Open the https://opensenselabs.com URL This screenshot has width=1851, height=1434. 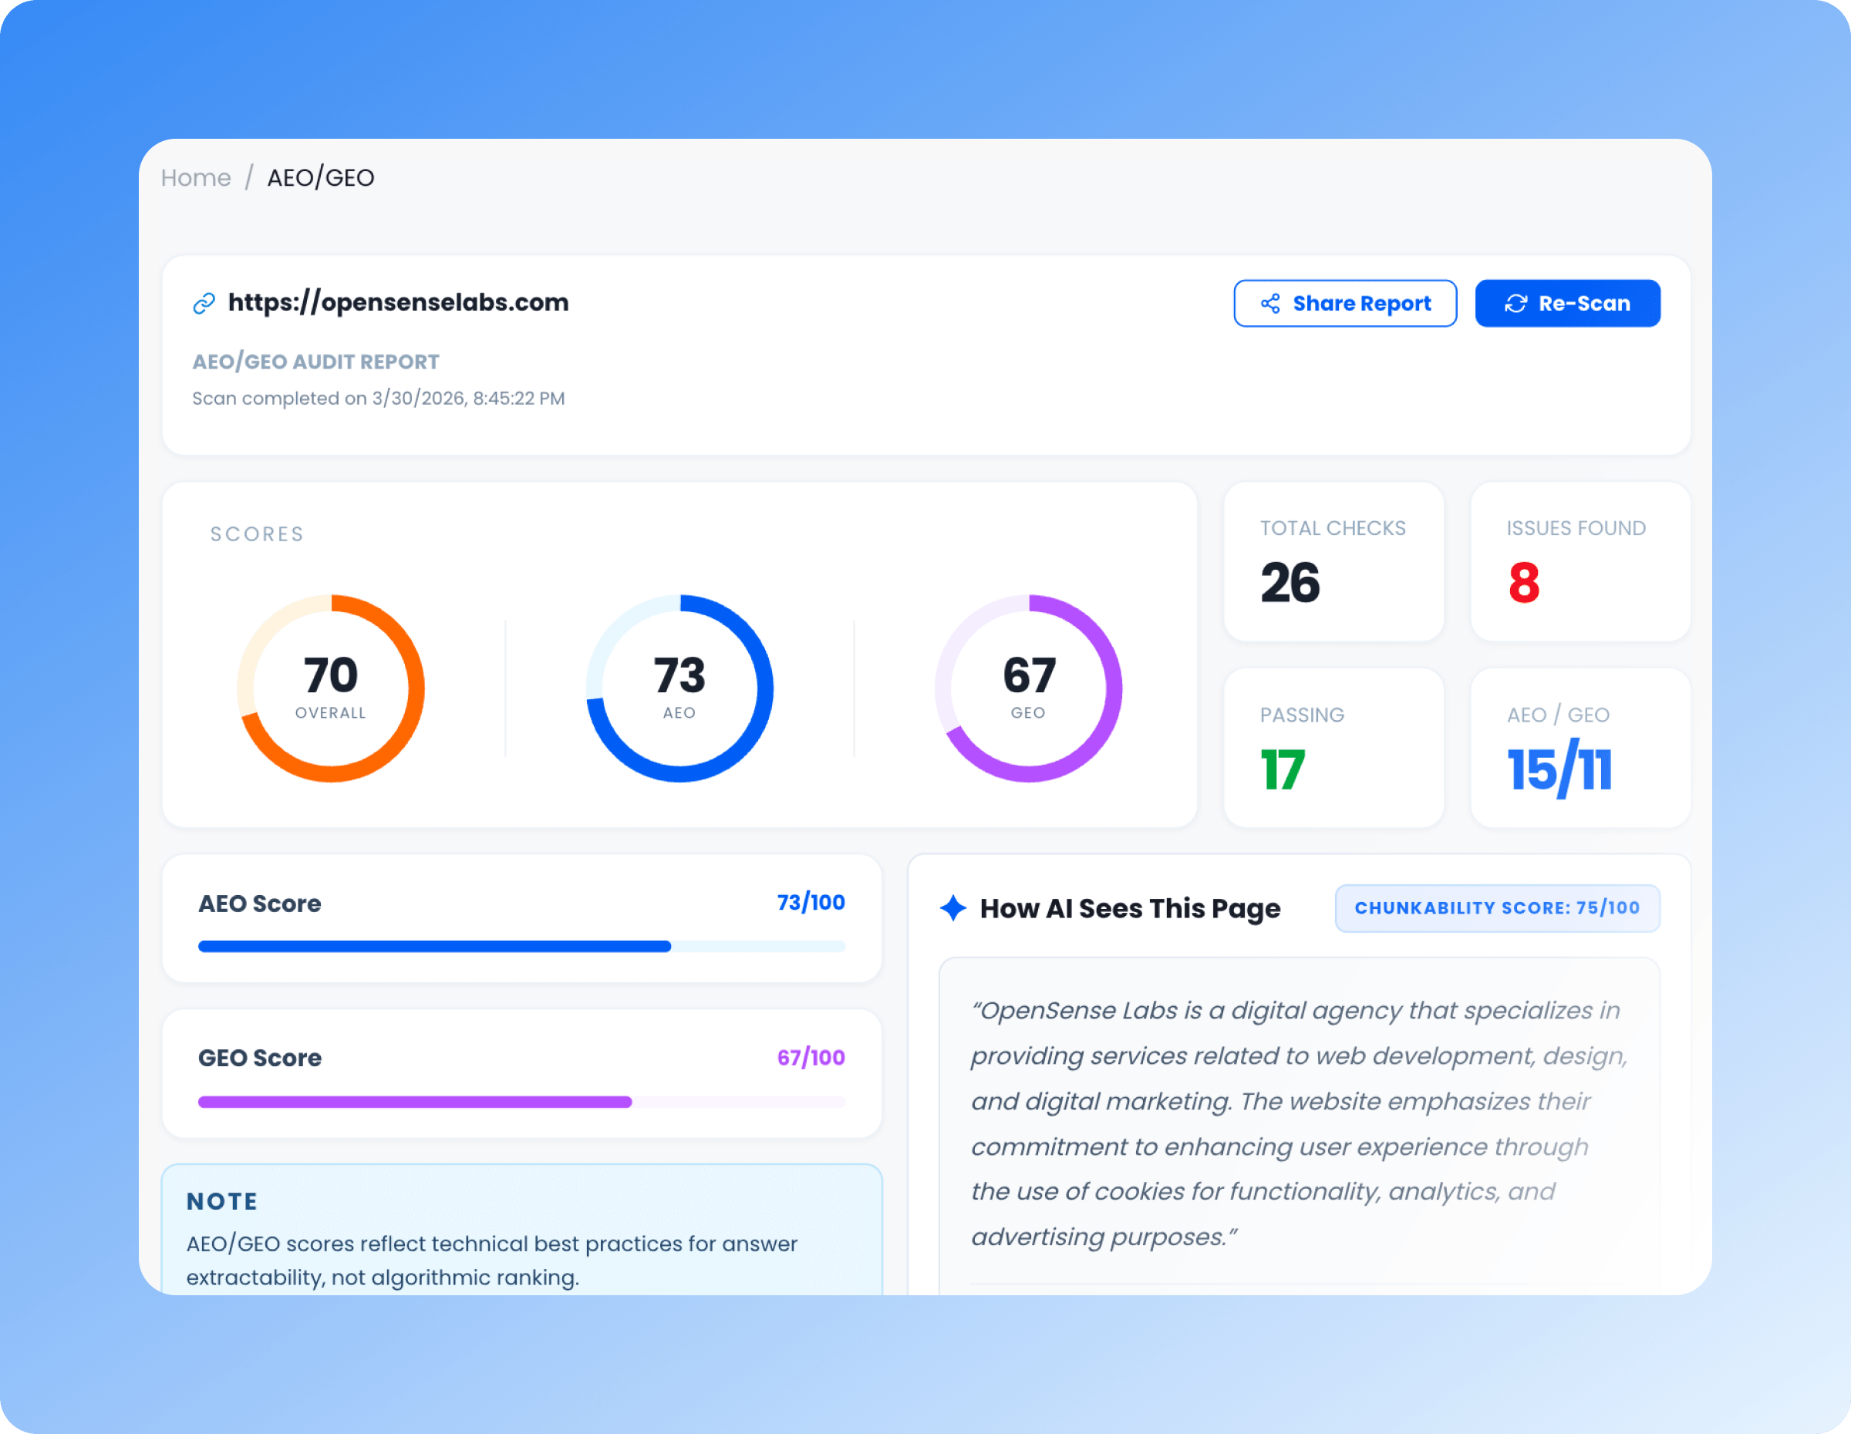tap(398, 302)
